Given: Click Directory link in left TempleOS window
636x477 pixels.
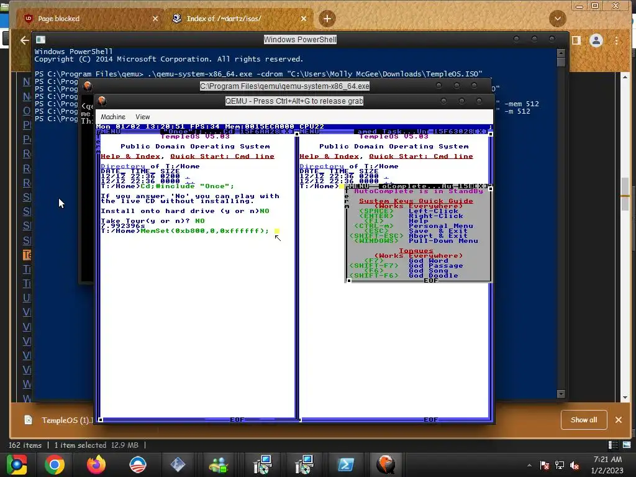Looking at the screenshot, I should coord(123,166).
